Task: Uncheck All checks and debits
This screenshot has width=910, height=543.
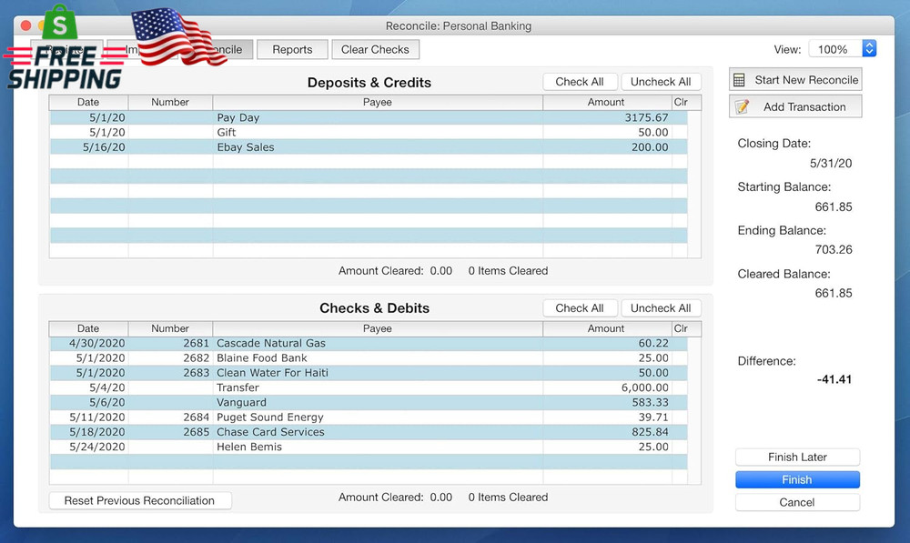Action: 661,307
